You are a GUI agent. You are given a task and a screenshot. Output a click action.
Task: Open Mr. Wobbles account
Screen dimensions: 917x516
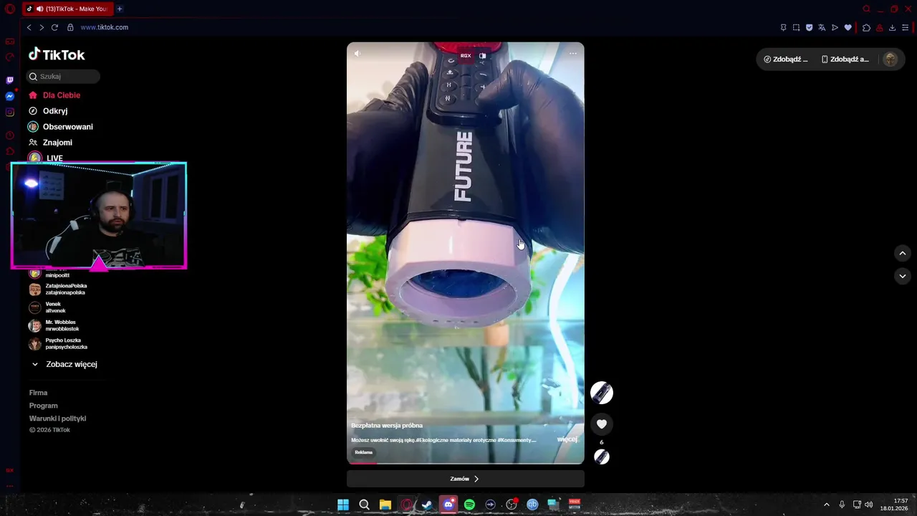tap(54, 325)
